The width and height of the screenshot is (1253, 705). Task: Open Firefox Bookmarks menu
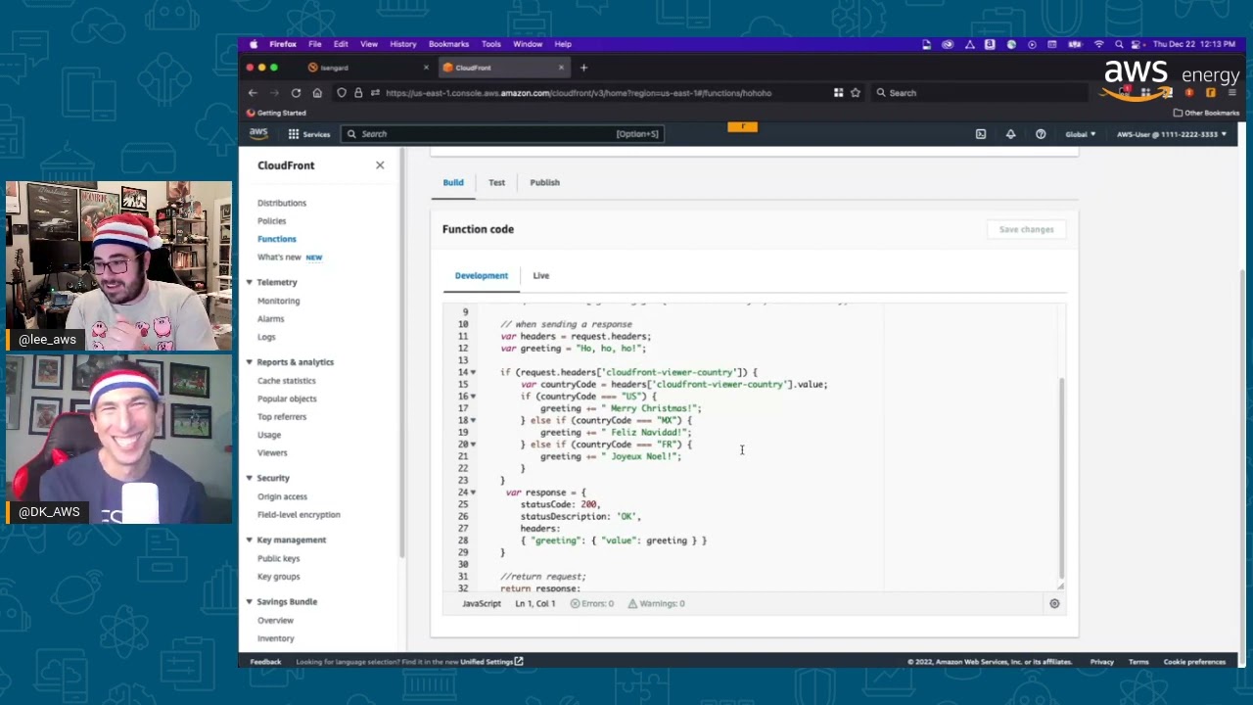(448, 44)
